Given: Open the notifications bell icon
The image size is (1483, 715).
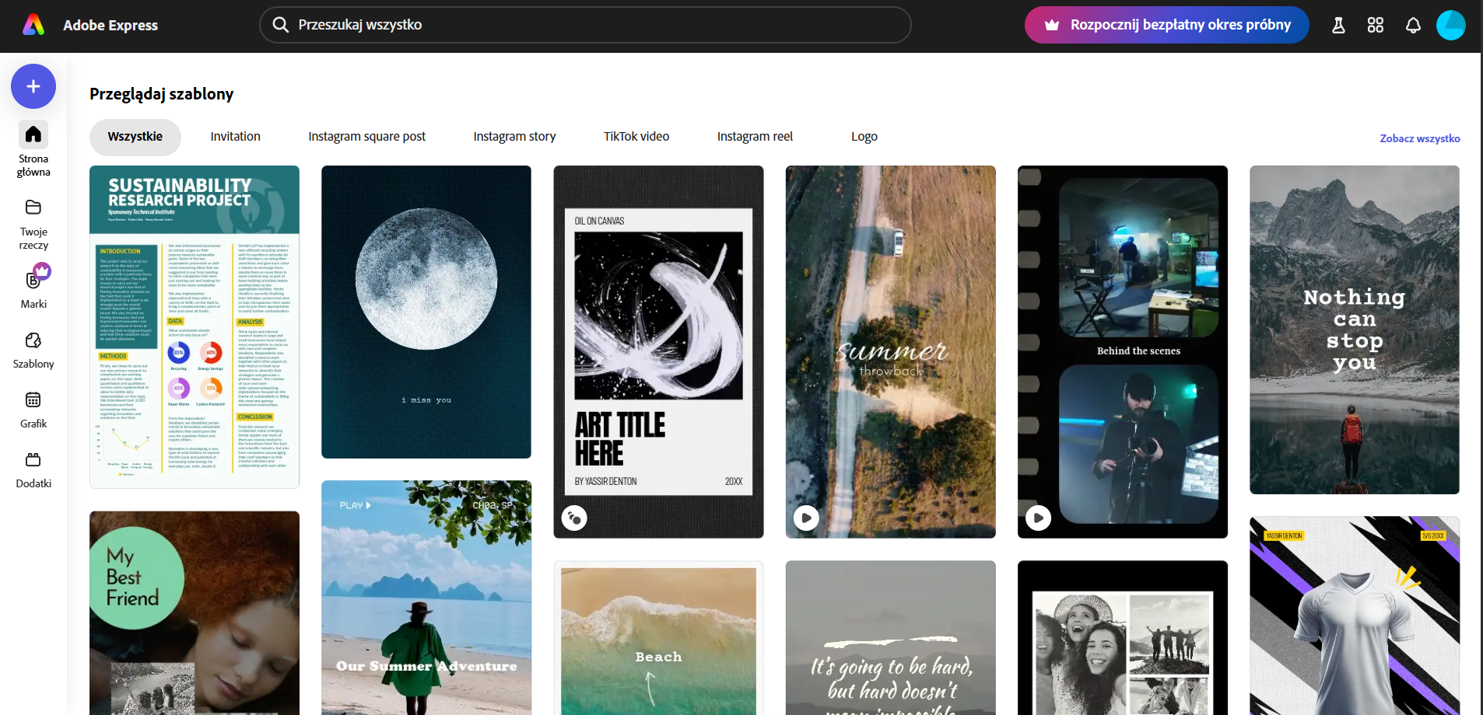Looking at the screenshot, I should tap(1413, 26).
